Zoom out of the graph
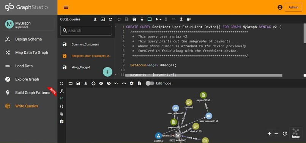Image resolution: width=306 pixels, height=143 pixels. click(276, 134)
